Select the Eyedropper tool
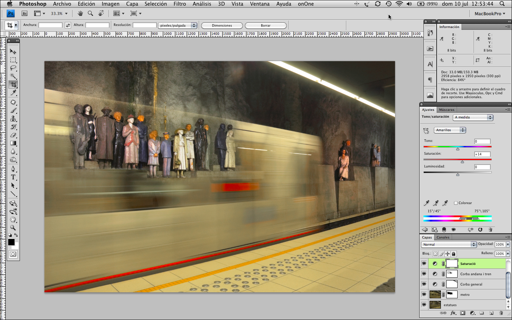Screen dimensions: 512x320 [x=13, y=93]
